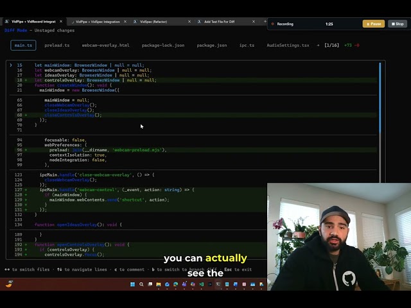The image size is (411, 308).
Task: Open the webcam-overlay.html diff file
Action: click(x=105, y=46)
